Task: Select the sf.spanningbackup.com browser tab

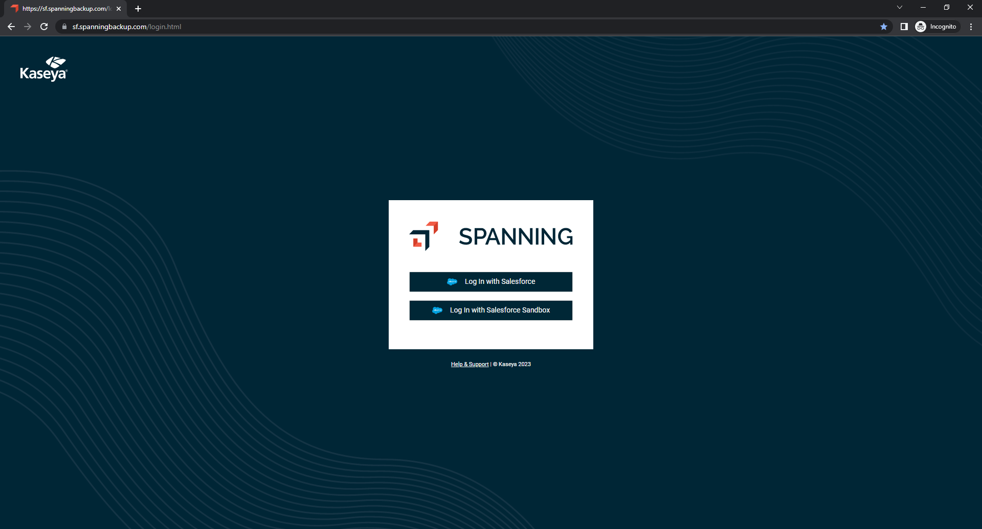Action: pyautogui.click(x=66, y=9)
